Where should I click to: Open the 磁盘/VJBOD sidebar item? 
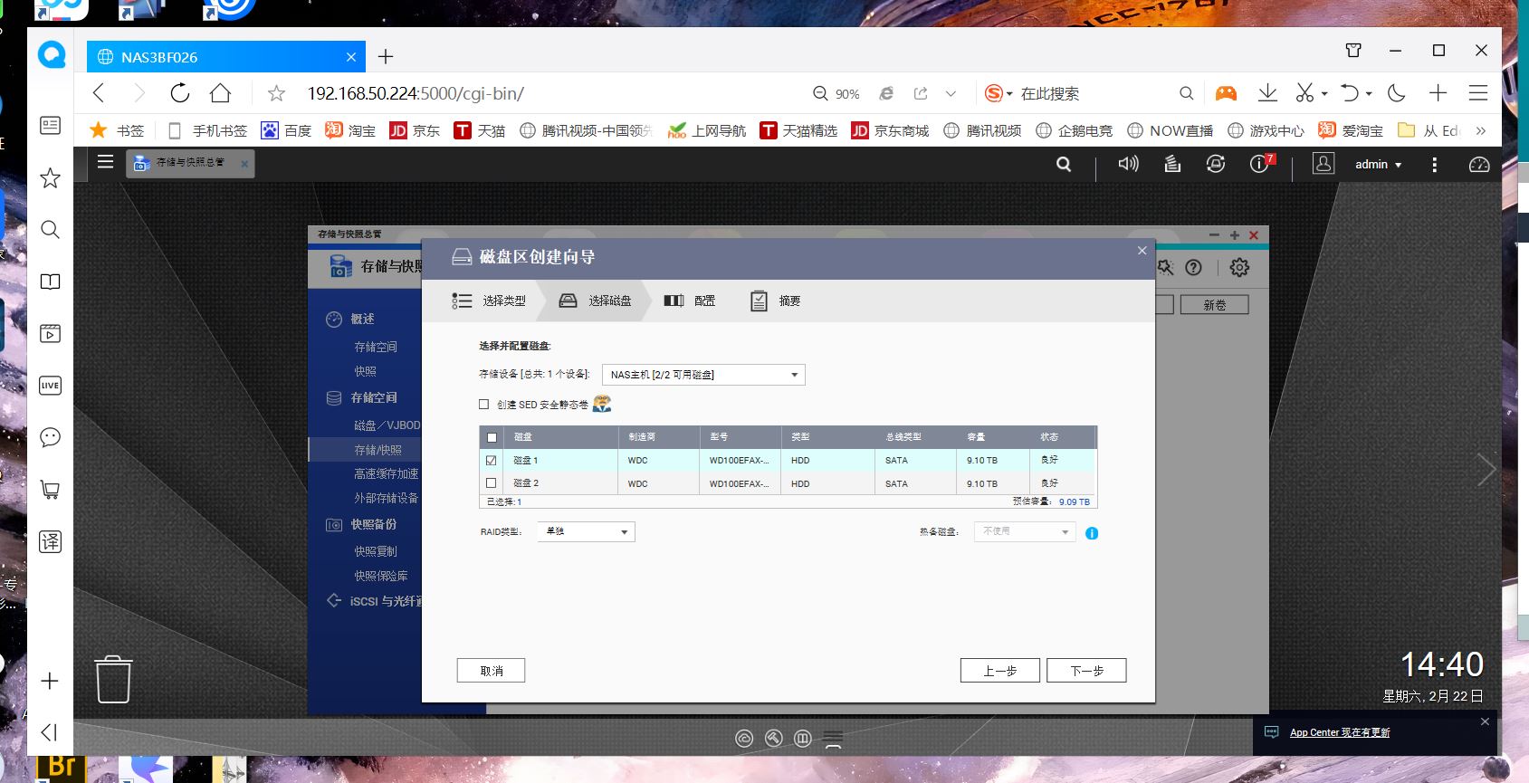387,425
